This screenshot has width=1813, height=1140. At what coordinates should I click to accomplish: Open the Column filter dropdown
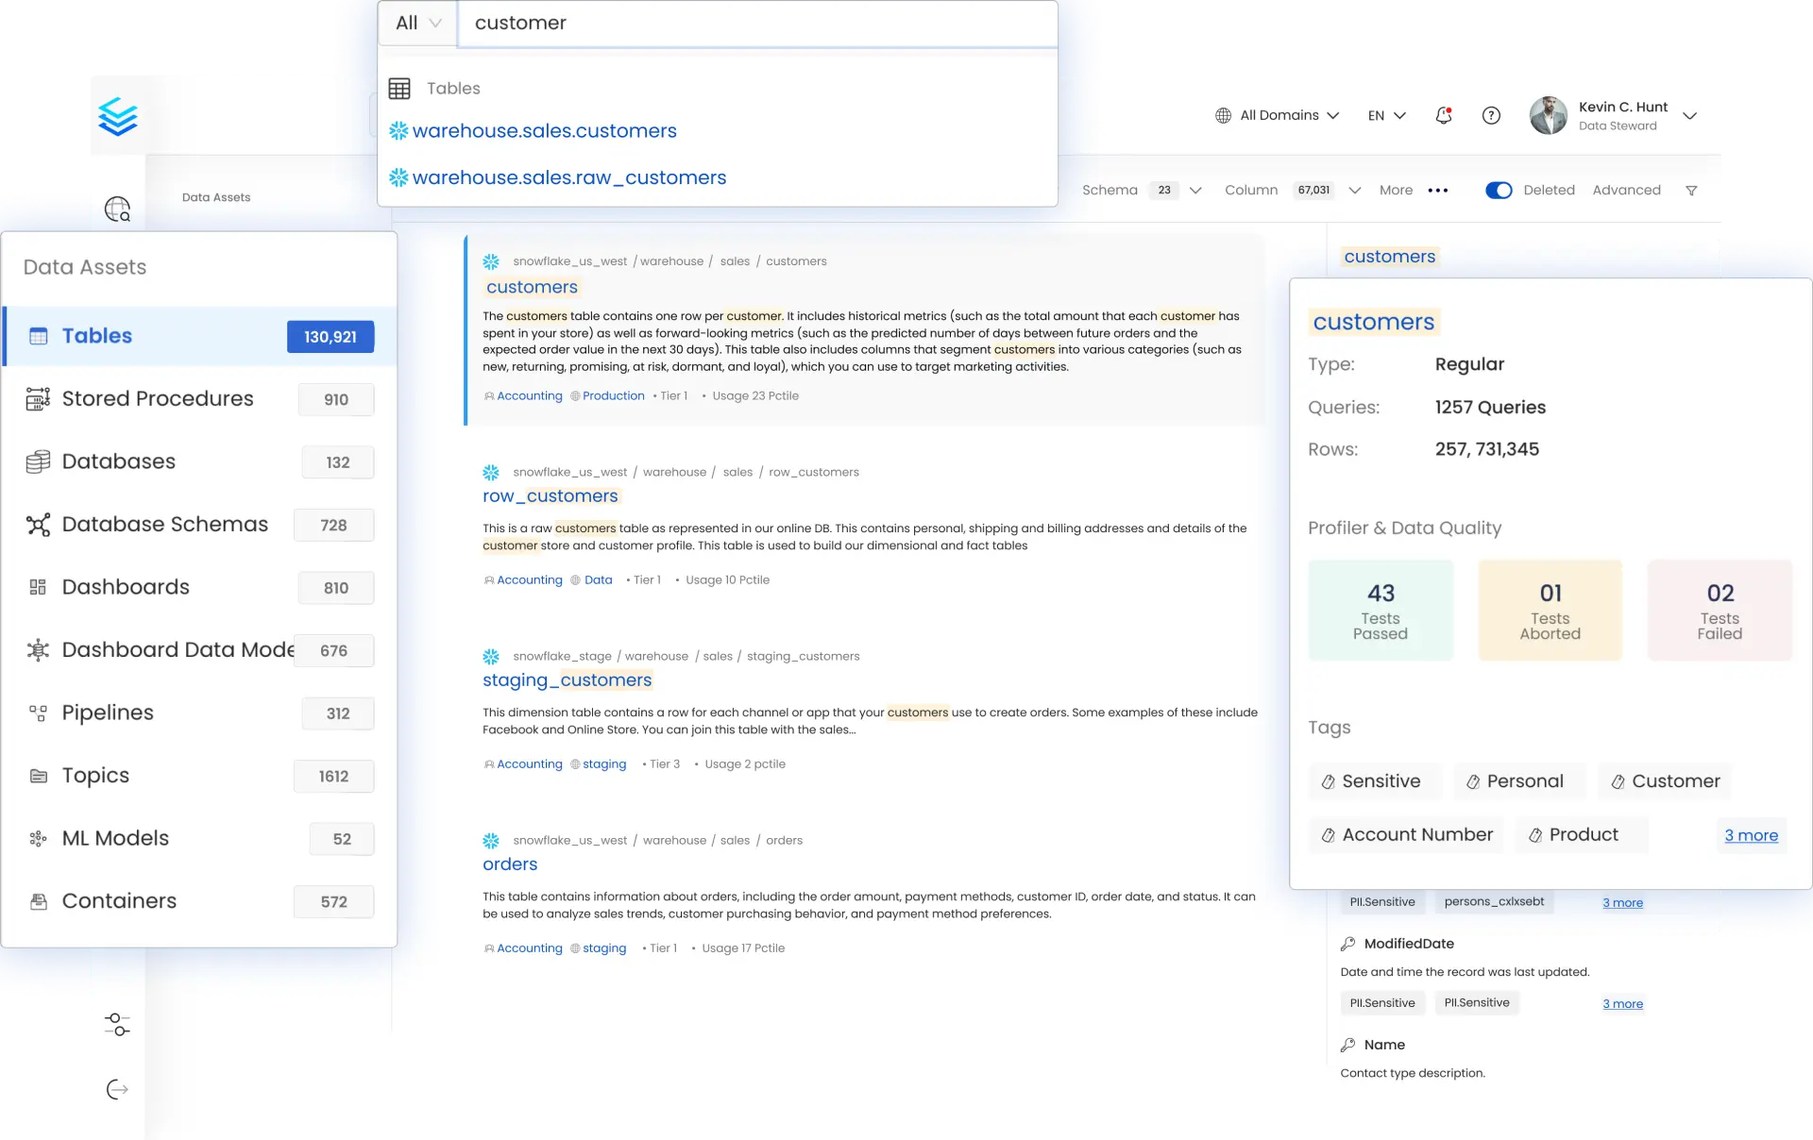click(x=1354, y=190)
